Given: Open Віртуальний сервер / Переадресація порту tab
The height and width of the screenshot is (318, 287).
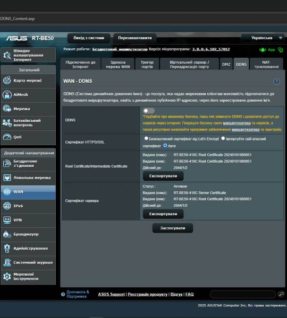Looking at the screenshot, I should point(189,64).
